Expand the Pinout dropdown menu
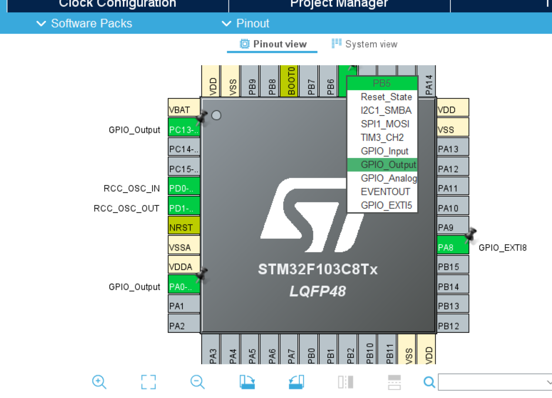The image size is (552, 398). pos(246,23)
